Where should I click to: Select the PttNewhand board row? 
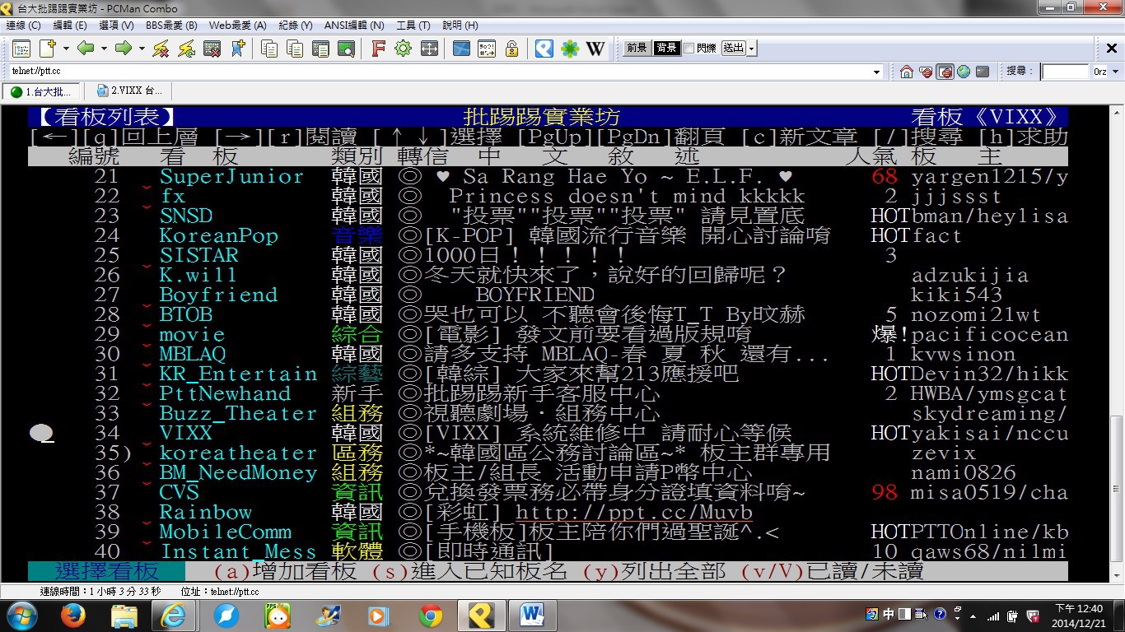pyautogui.click(x=548, y=393)
